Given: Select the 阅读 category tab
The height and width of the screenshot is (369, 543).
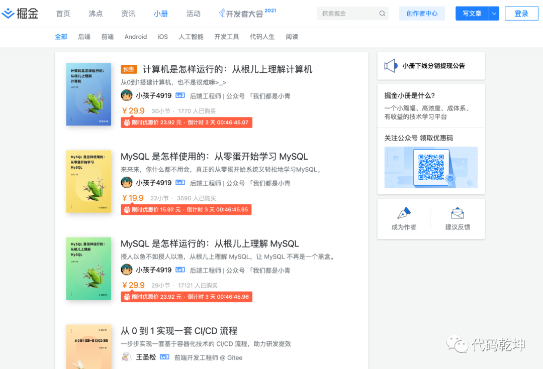Looking at the screenshot, I should [292, 37].
